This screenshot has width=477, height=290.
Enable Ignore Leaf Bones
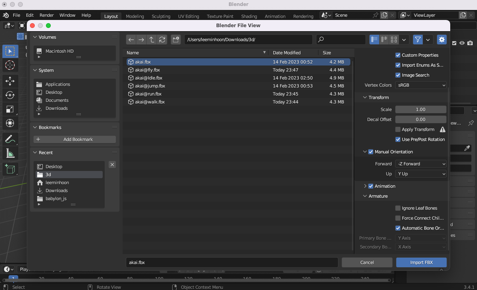click(397, 208)
